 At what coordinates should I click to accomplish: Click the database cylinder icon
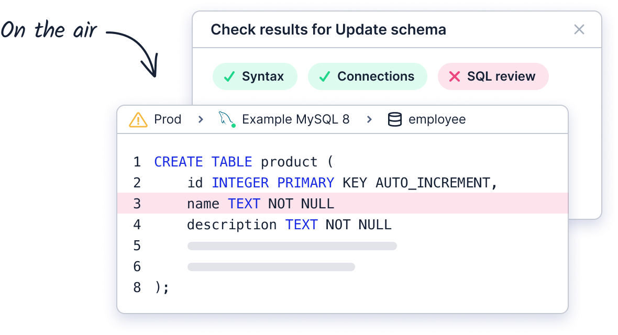[x=394, y=119]
